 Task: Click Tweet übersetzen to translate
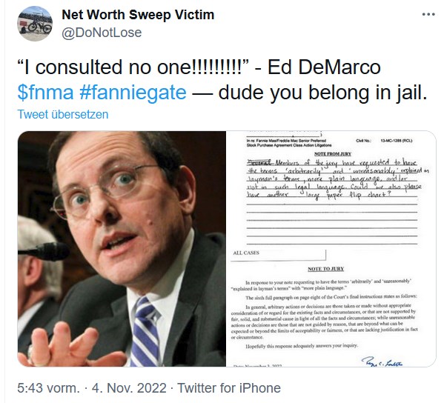click(63, 114)
